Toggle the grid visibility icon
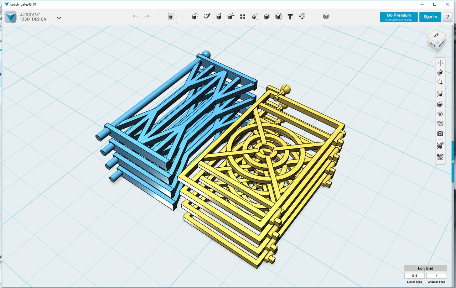 coord(440,124)
